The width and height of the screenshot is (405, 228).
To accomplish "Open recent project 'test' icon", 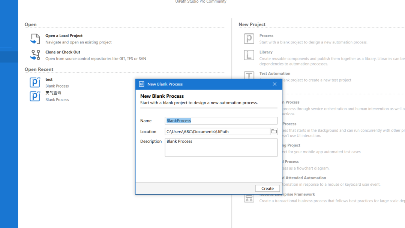I will (35, 82).
